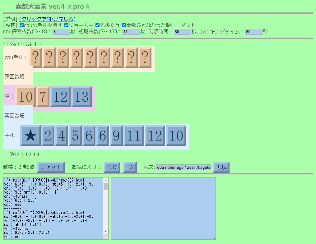Pick the 10 card from hand

click(x=176, y=135)
